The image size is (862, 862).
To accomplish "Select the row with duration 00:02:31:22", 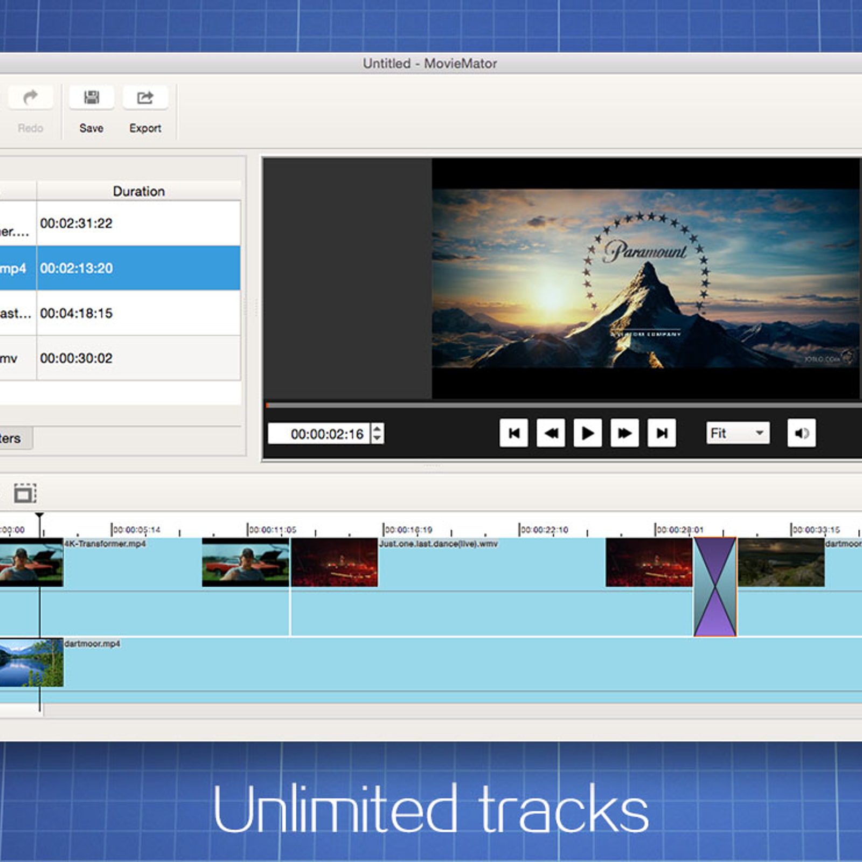I will click(x=120, y=223).
